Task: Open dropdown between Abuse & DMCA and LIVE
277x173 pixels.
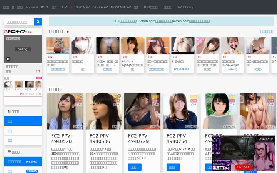Action: pyautogui.click(x=55, y=7)
